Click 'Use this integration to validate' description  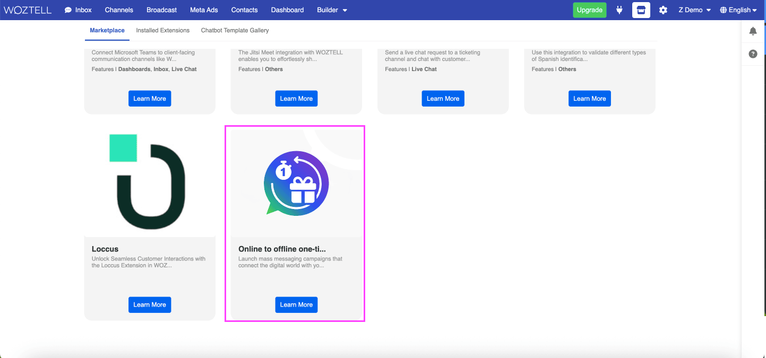pyautogui.click(x=589, y=56)
